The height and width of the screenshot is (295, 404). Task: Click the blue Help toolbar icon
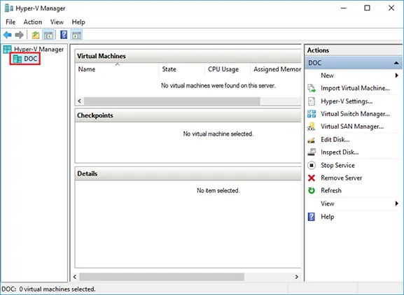pos(64,35)
